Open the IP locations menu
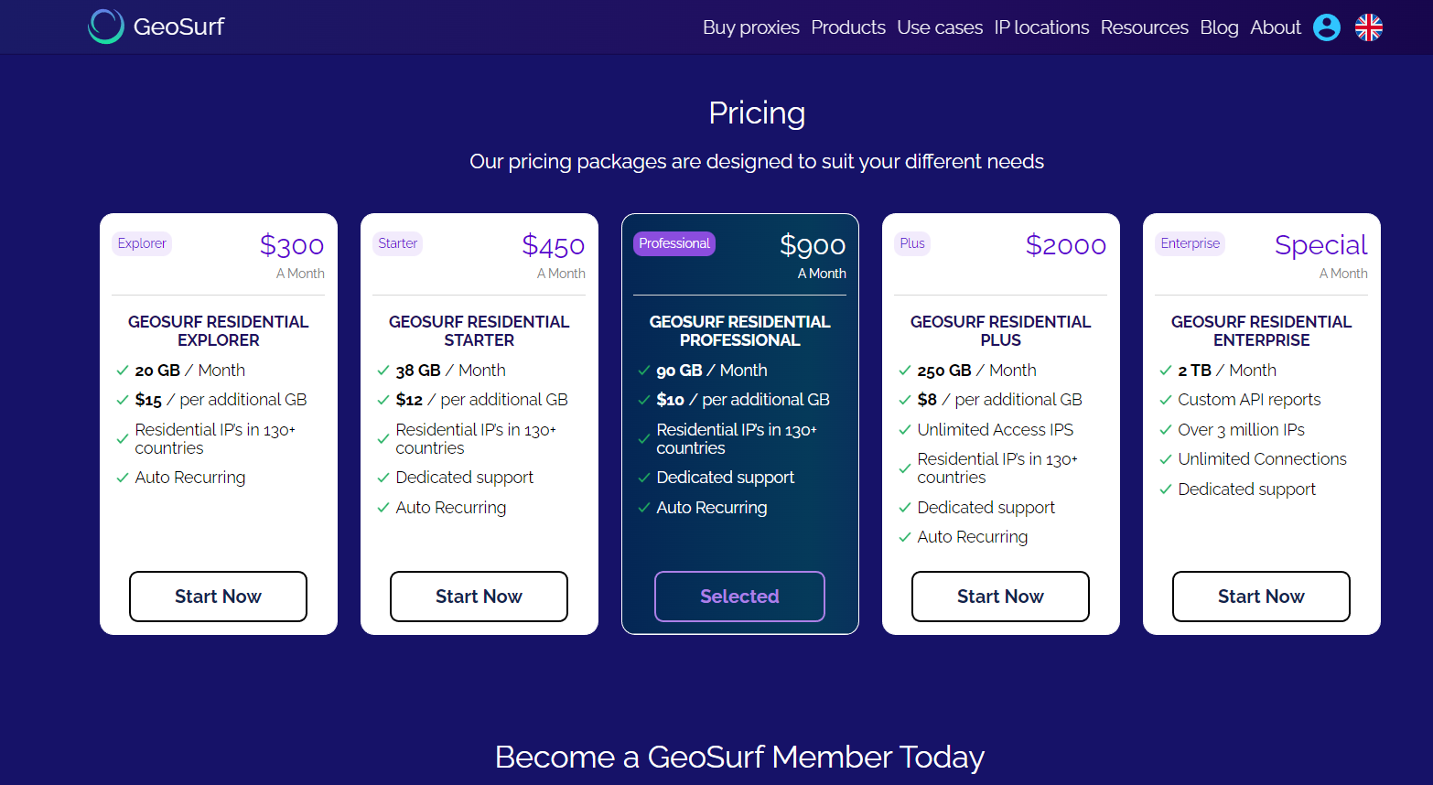The width and height of the screenshot is (1433, 785). pos(1041,27)
